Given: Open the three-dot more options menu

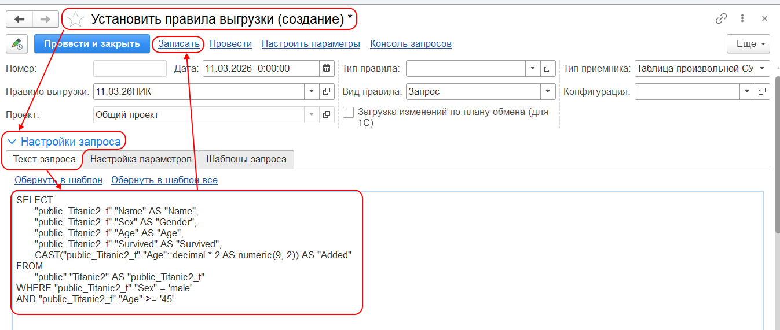Looking at the screenshot, I should (x=742, y=18).
